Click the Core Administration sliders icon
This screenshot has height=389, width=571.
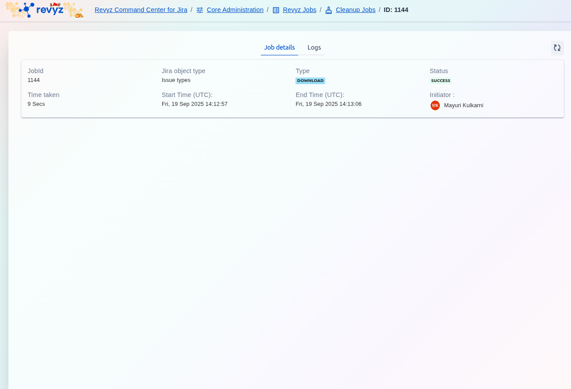click(x=200, y=10)
